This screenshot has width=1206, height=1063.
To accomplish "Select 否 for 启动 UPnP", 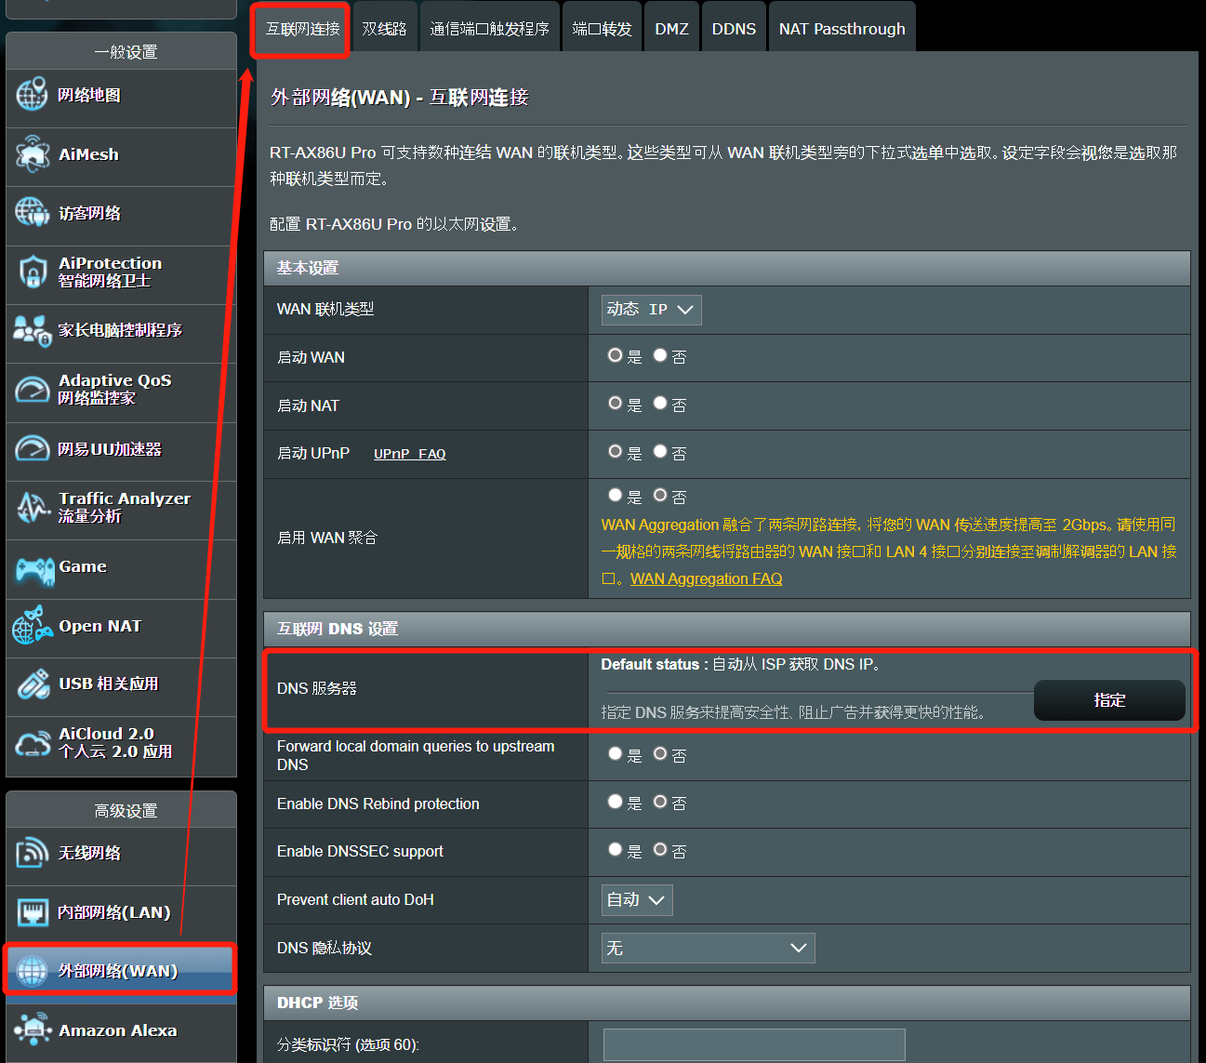I will coord(660,451).
